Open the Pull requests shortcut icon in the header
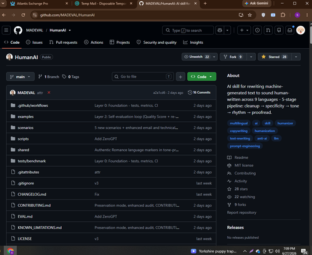This screenshot has height=255, width=312. tap(268, 31)
